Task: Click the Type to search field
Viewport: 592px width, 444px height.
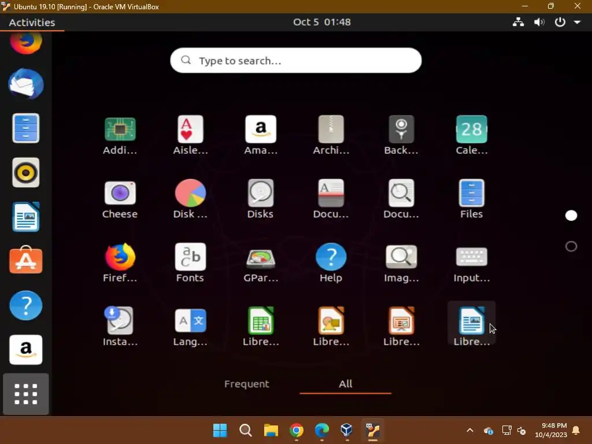Action: 296,60
